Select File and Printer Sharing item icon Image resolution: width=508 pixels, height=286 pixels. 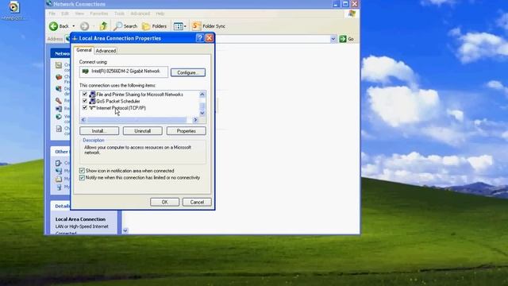point(92,95)
